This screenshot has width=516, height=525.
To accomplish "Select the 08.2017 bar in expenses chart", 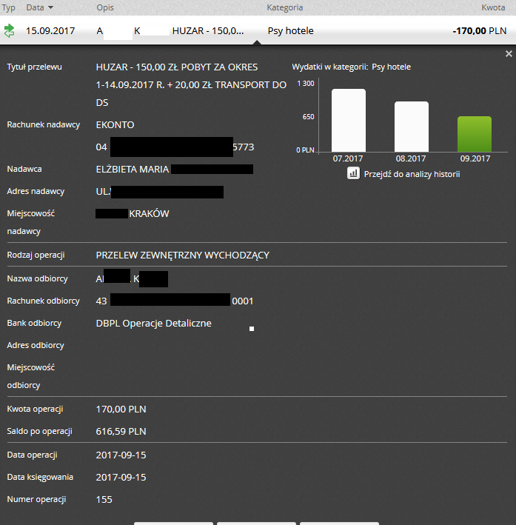I will pyautogui.click(x=411, y=127).
